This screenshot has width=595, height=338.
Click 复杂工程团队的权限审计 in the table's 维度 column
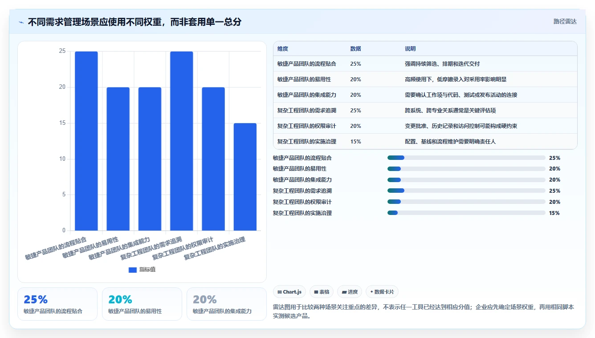(306, 126)
